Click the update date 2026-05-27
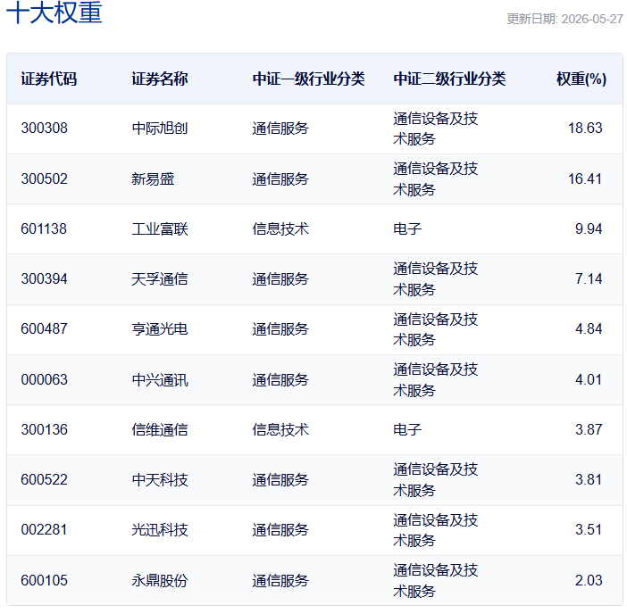The height and width of the screenshot is (614, 627). tap(592, 19)
